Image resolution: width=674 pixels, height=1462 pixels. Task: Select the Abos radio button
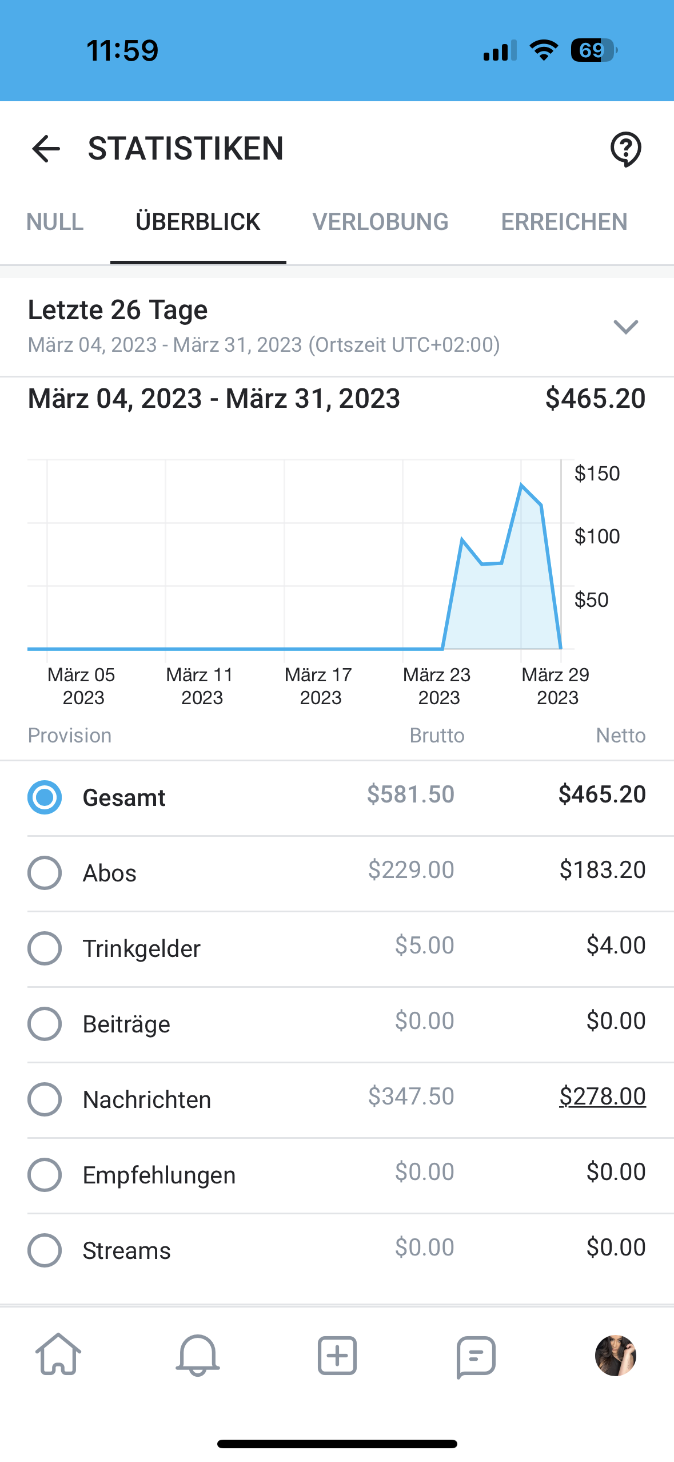(45, 873)
